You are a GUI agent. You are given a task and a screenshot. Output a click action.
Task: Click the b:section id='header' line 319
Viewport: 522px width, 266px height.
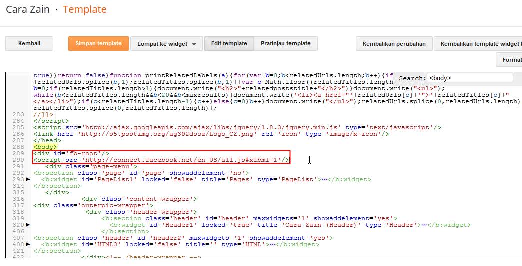click(x=249, y=219)
